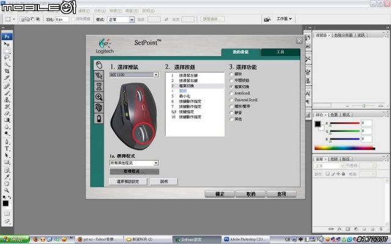Image resolution: width=391 pixels, height=244 pixels.
Task: Select the Crop tool
Action: click(x=7, y=71)
